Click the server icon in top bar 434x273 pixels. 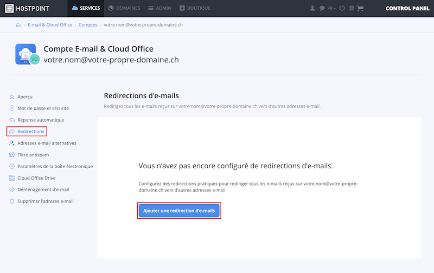tap(352, 8)
